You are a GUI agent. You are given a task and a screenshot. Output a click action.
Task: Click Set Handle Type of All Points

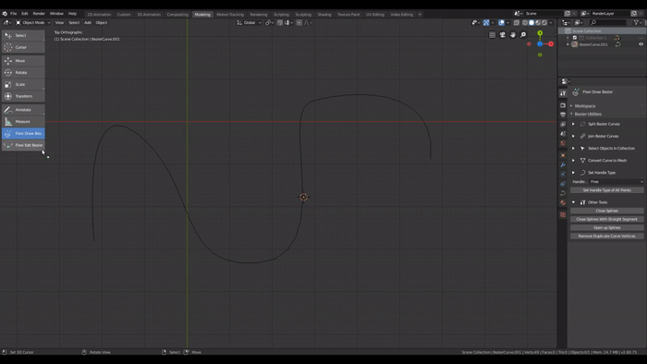pos(606,190)
